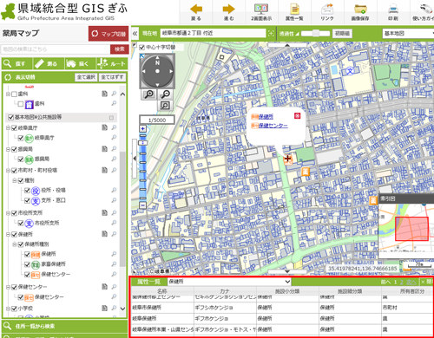Screen dimensions: 434x338
Task: Open the attribute list icon in toolbar
Action: click(294, 9)
